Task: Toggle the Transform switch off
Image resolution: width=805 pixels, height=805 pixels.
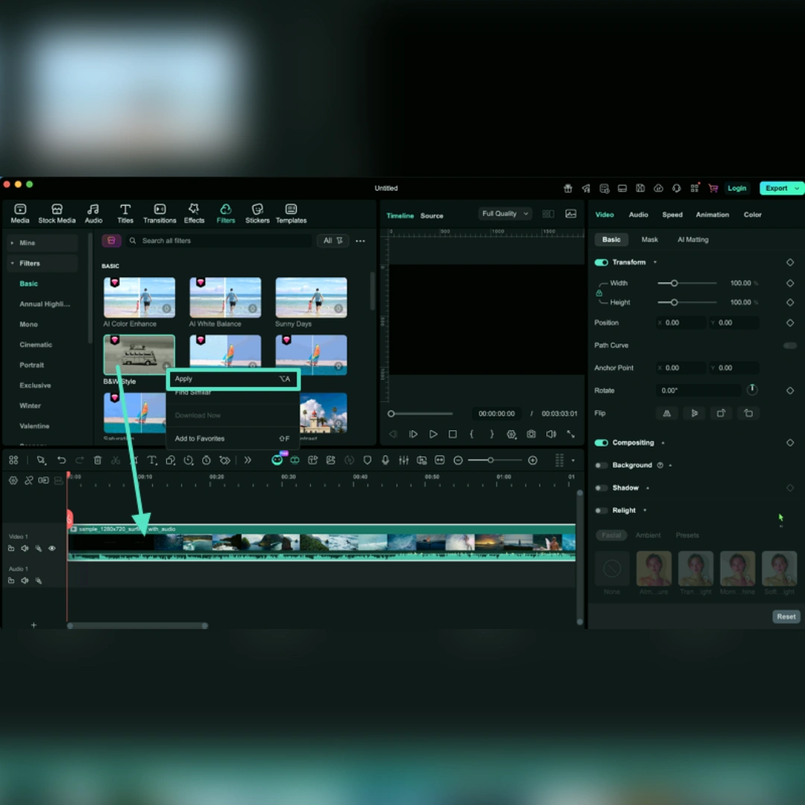Action: [602, 262]
